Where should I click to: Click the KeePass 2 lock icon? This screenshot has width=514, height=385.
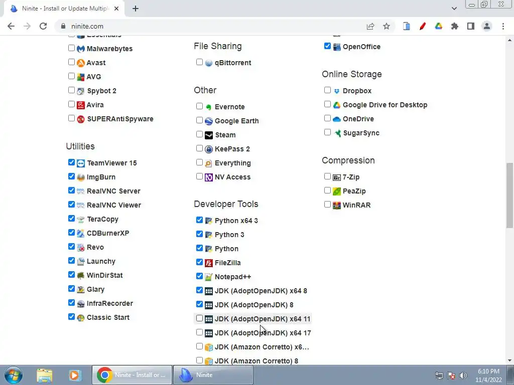click(x=209, y=149)
